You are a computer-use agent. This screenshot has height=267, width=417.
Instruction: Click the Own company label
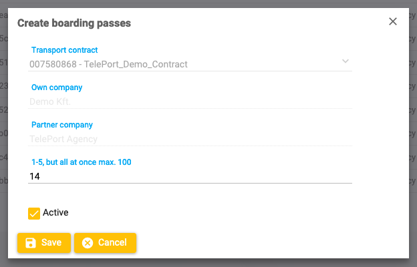click(x=57, y=87)
